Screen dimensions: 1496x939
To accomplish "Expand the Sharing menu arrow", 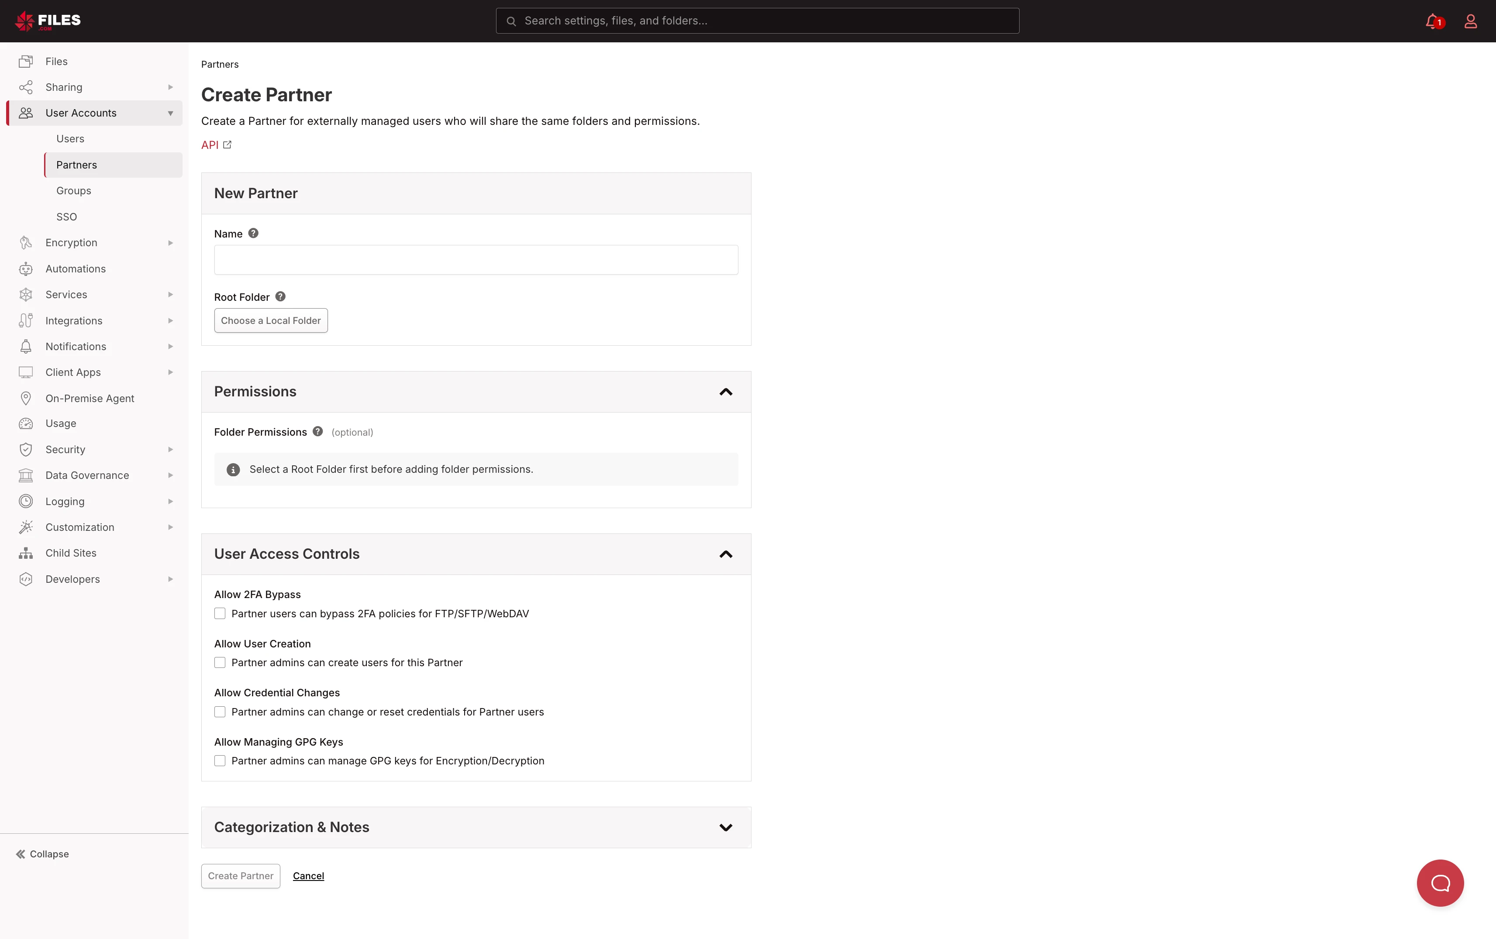I will (x=170, y=87).
